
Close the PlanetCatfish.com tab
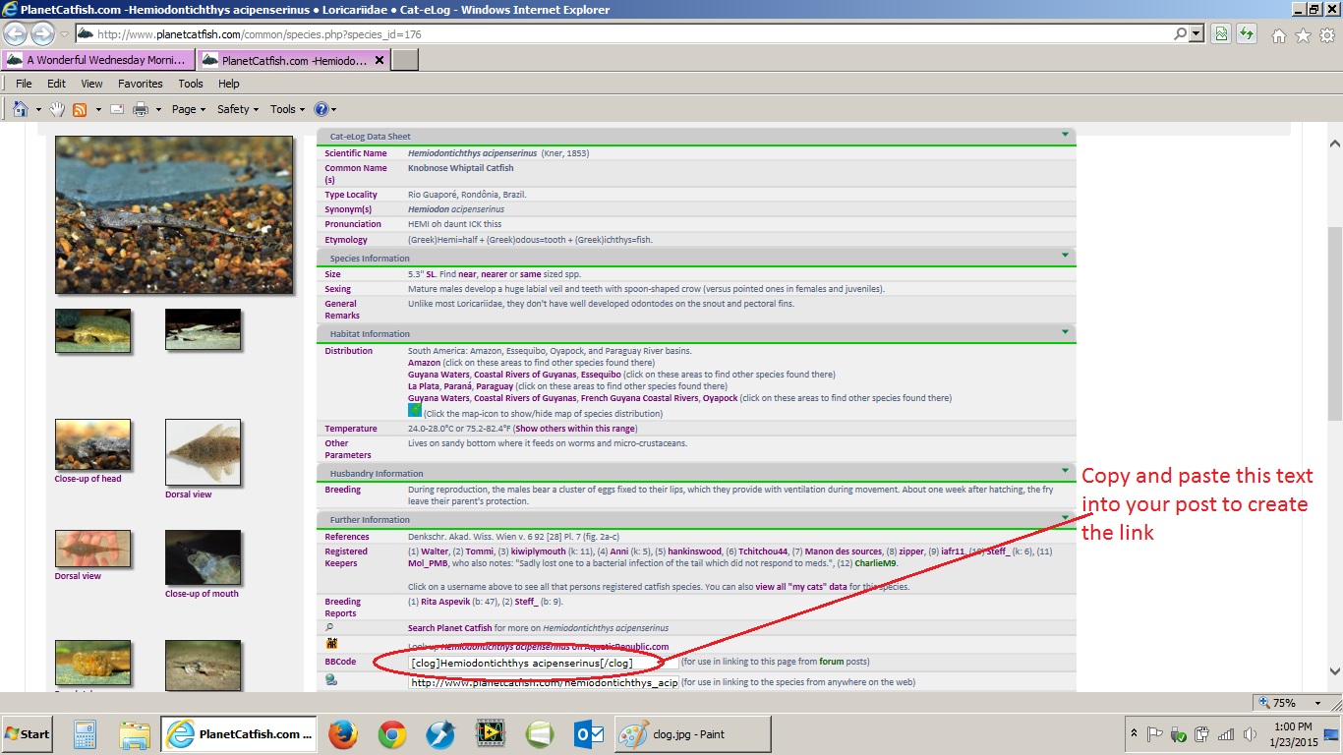pos(380,60)
